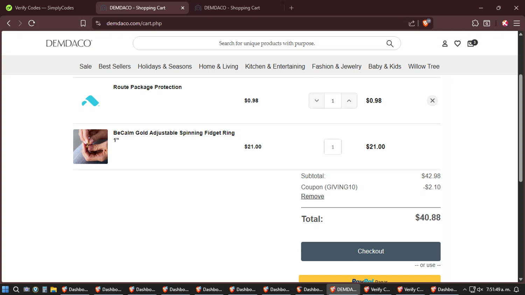Open Kitchen & Entertaining menu
525x295 pixels.
click(x=275, y=66)
